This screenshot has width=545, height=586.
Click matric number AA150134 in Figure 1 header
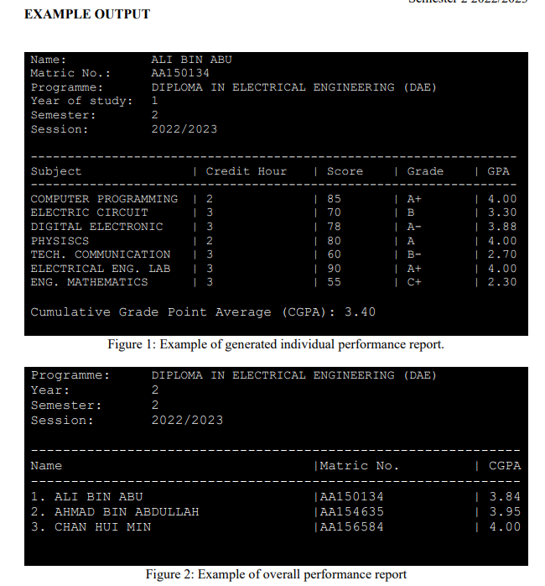180,73
